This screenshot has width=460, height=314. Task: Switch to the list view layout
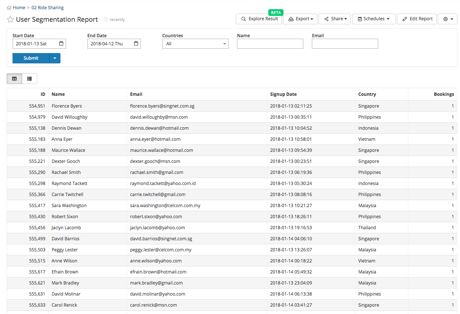pyautogui.click(x=29, y=78)
